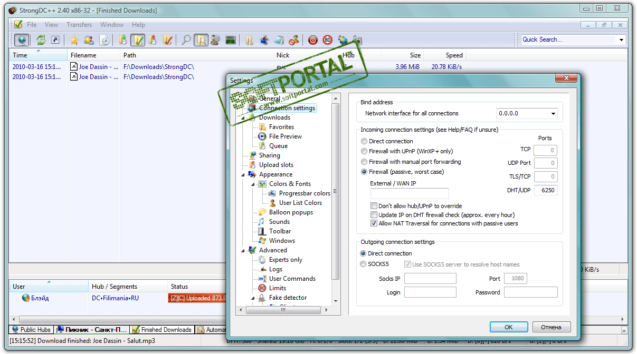
Task: Collapse the Downloads tree node
Action: [x=243, y=117]
